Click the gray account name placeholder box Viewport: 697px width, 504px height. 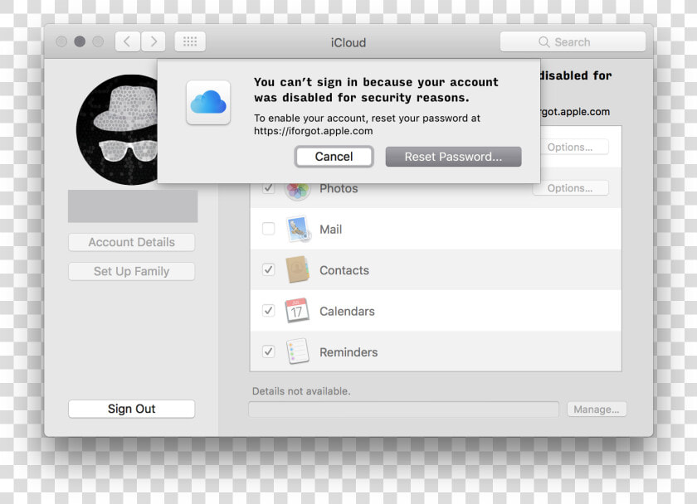[133, 206]
